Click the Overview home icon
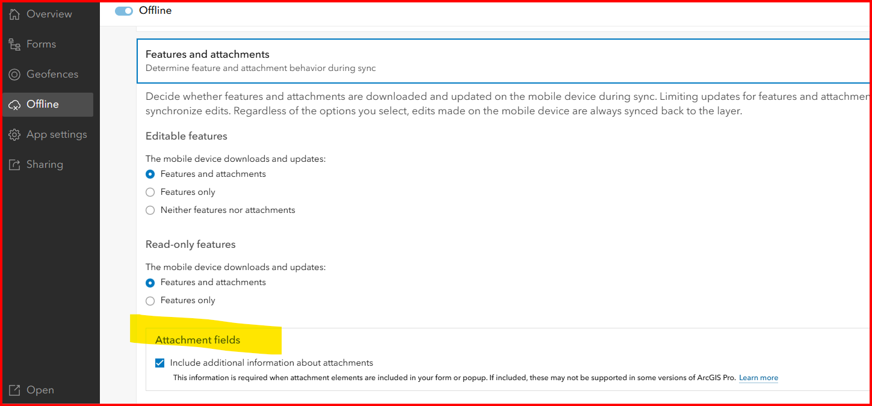872x406 pixels. click(14, 14)
